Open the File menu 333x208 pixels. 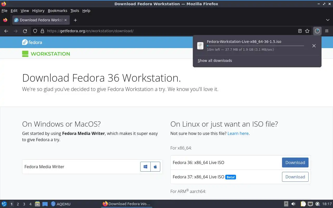[x=4, y=11]
